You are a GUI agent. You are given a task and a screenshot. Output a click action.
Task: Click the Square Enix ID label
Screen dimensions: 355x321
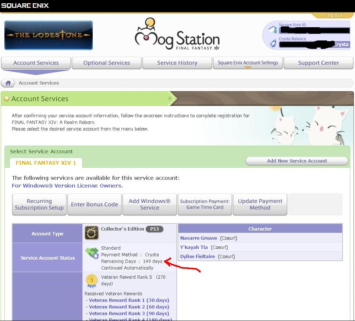tap(292, 25)
